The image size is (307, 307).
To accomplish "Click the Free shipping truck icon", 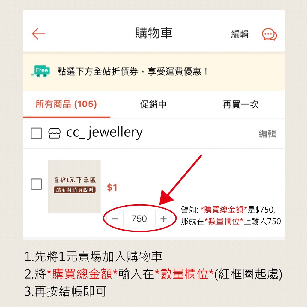I will 40,71.
